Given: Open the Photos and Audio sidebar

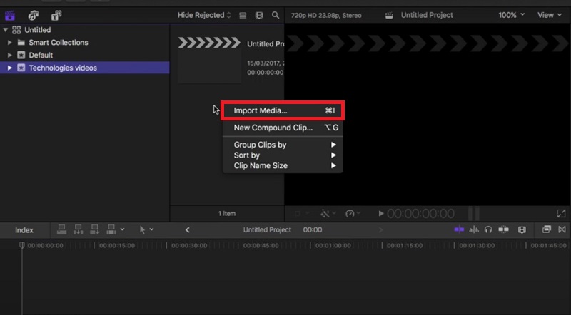Looking at the screenshot, I should click(33, 15).
